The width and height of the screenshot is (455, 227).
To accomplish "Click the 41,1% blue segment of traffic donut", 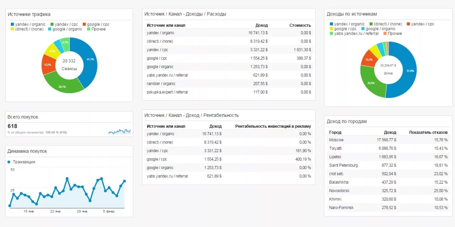I will coord(90,59).
